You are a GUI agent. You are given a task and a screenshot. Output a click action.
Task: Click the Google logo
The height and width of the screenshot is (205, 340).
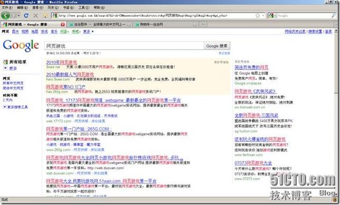[x=21, y=46]
